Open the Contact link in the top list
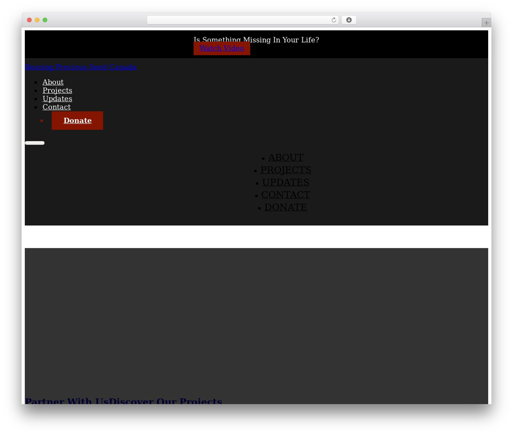 (x=57, y=107)
